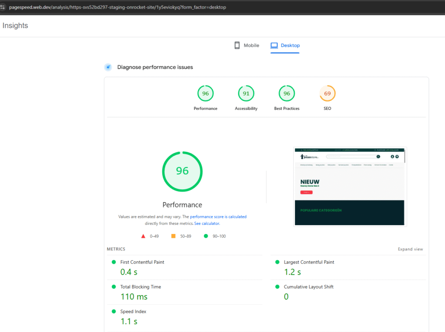445x332 pixels.
Task: Click the desktop laptop icon
Action: pos(274,45)
